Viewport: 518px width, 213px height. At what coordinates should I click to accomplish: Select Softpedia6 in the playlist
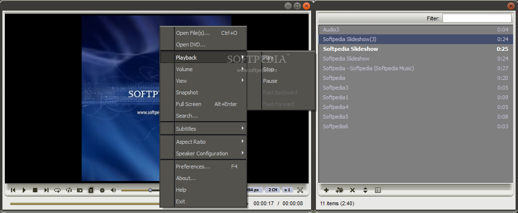point(416,126)
